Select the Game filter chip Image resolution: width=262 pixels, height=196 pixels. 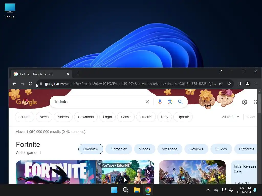coord(126,117)
